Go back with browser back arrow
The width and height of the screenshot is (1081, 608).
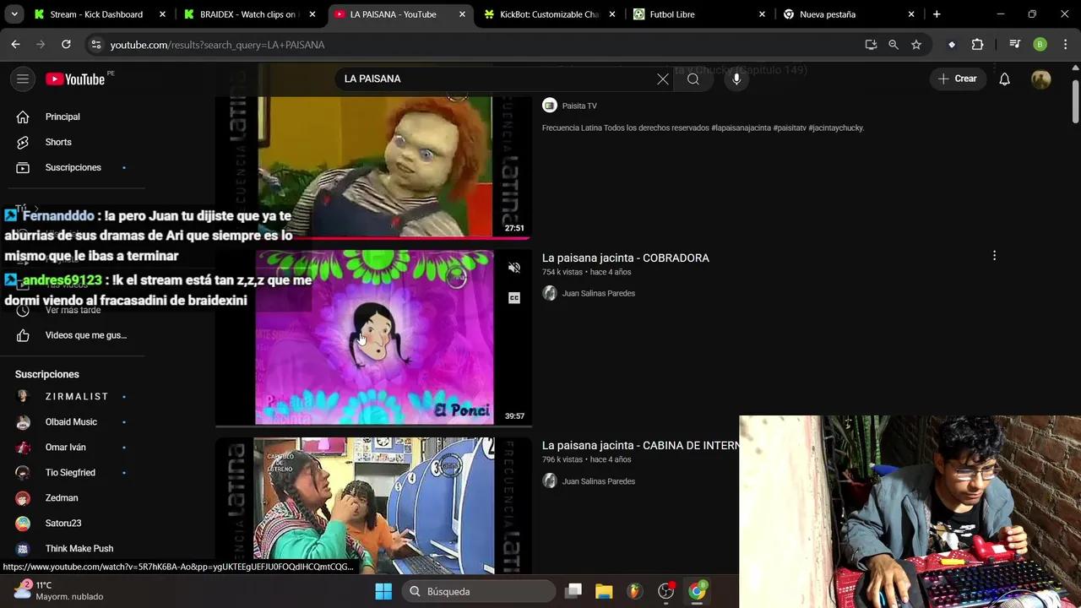[x=15, y=44]
